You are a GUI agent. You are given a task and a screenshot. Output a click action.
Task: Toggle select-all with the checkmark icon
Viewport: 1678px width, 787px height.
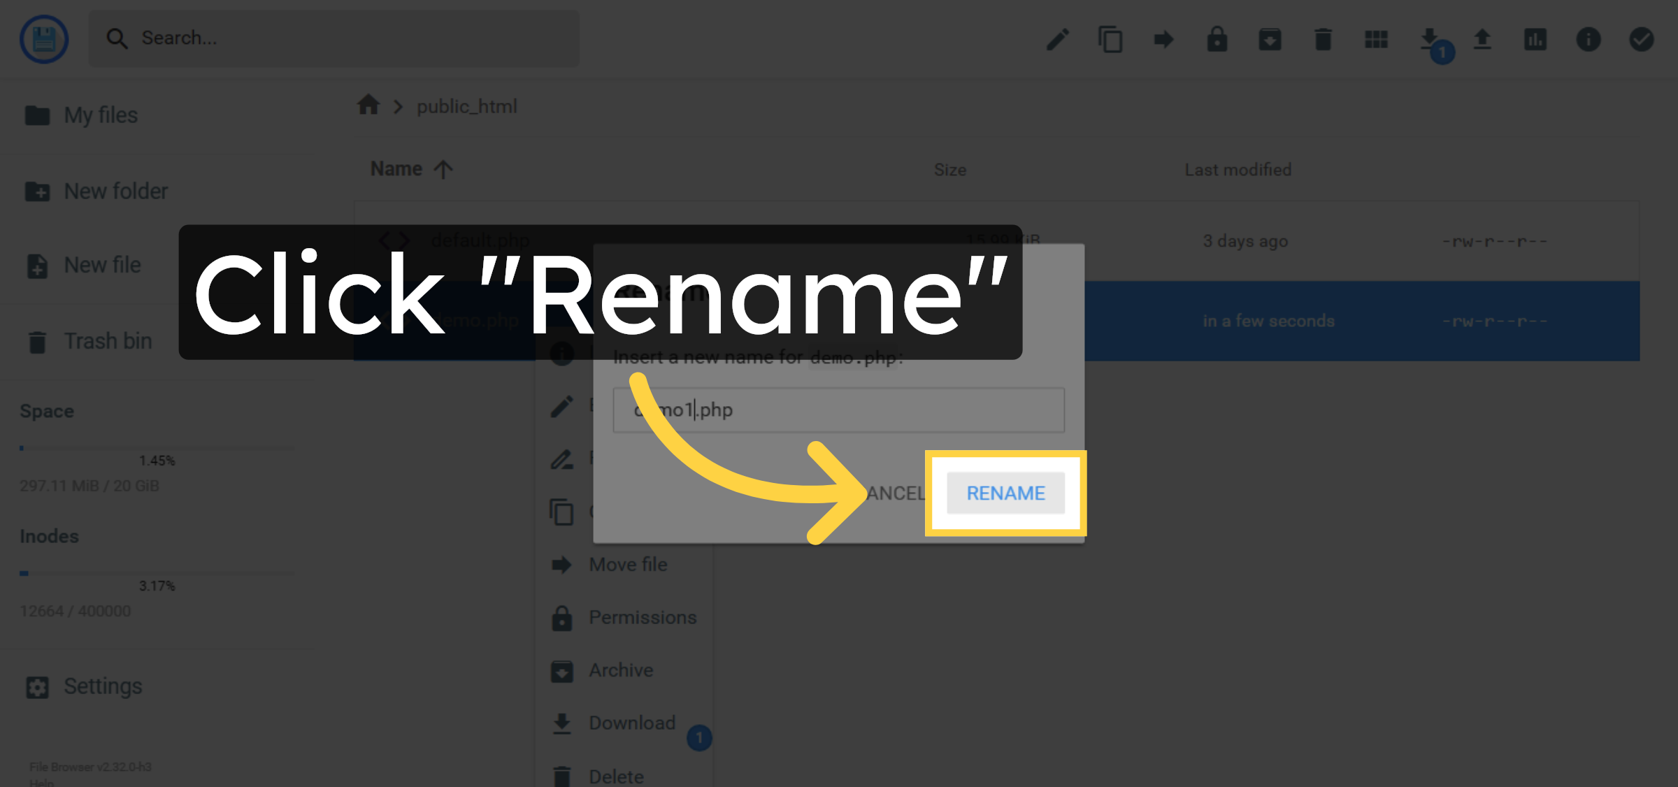(1642, 40)
